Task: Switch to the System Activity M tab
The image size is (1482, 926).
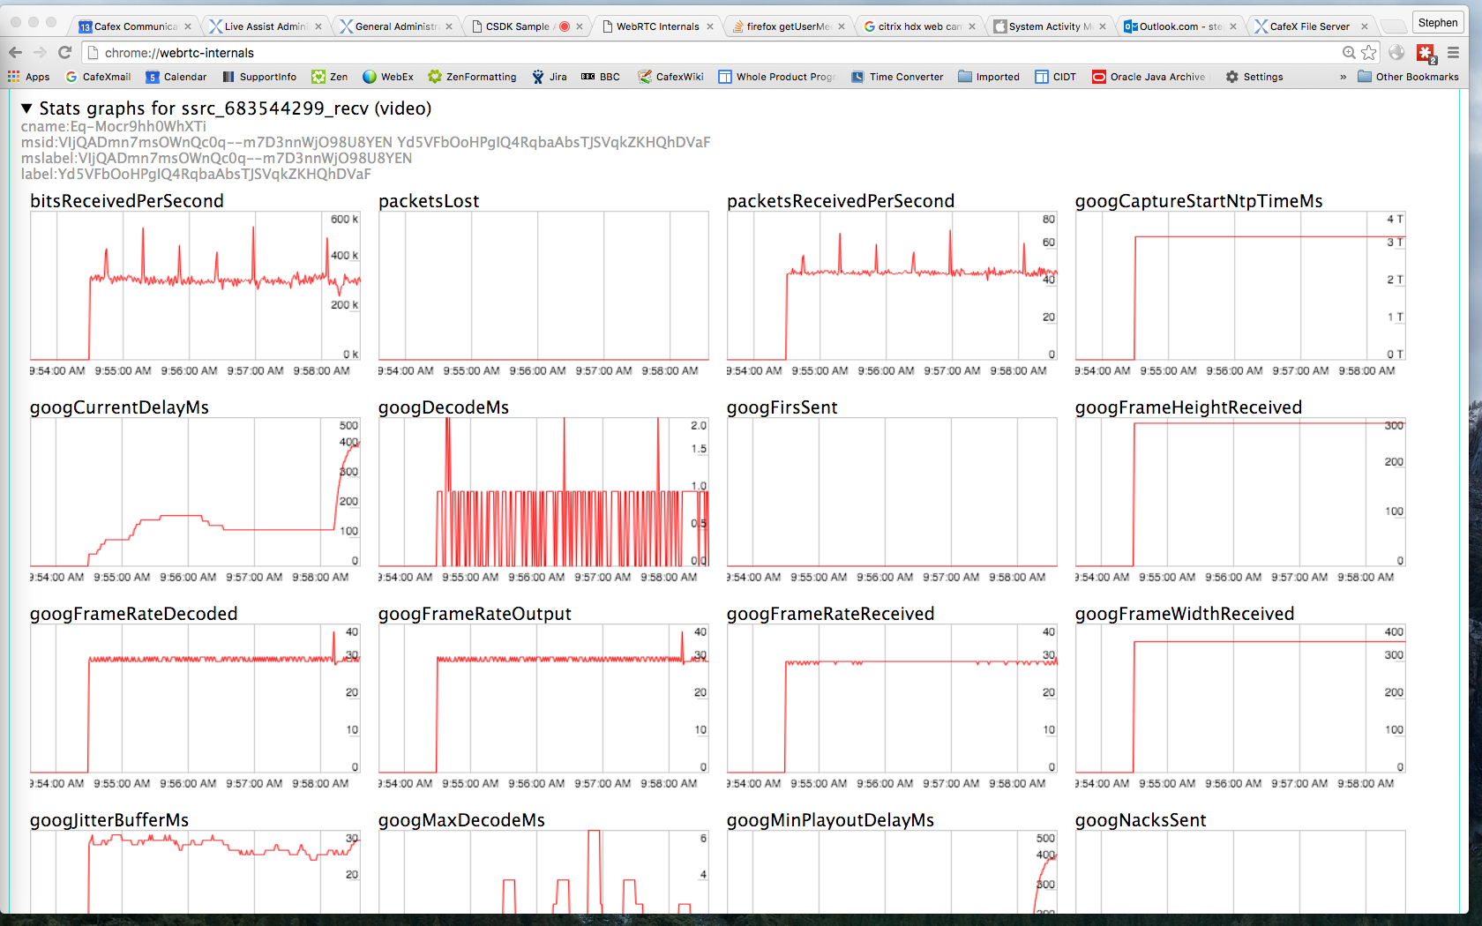Action: pyautogui.click(x=1048, y=26)
